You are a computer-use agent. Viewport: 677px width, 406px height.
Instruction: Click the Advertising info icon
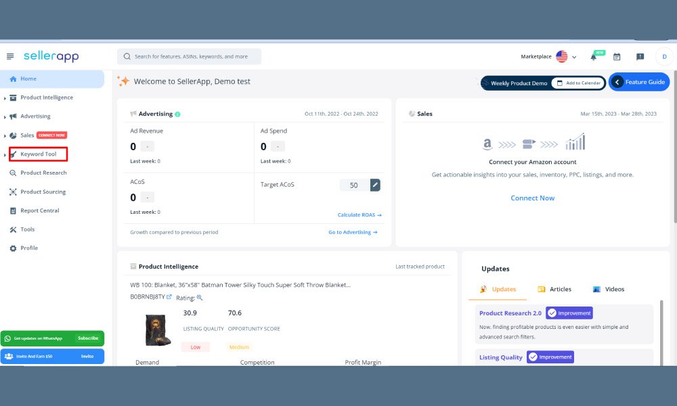click(177, 114)
